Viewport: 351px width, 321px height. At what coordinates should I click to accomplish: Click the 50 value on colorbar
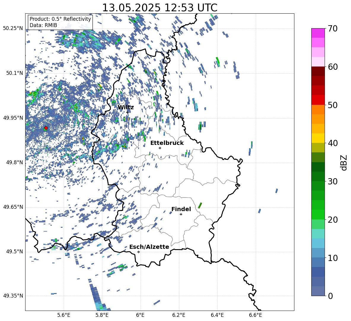(333, 105)
